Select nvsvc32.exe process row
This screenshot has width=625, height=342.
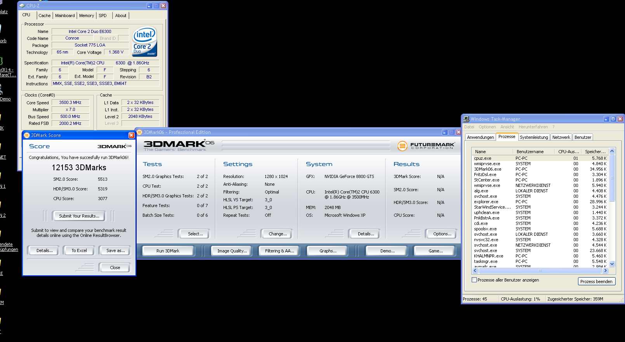[x=540, y=240]
